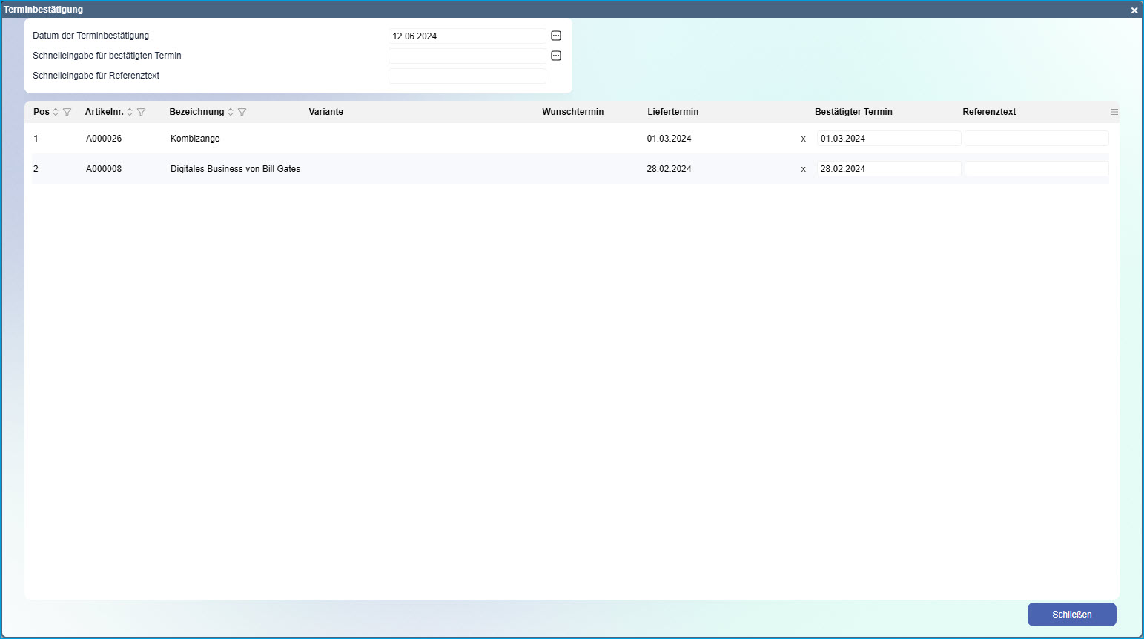The height and width of the screenshot is (639, 1144).
Task: Close the Terminbestätigung dialog window
Action: point(1134,10)
